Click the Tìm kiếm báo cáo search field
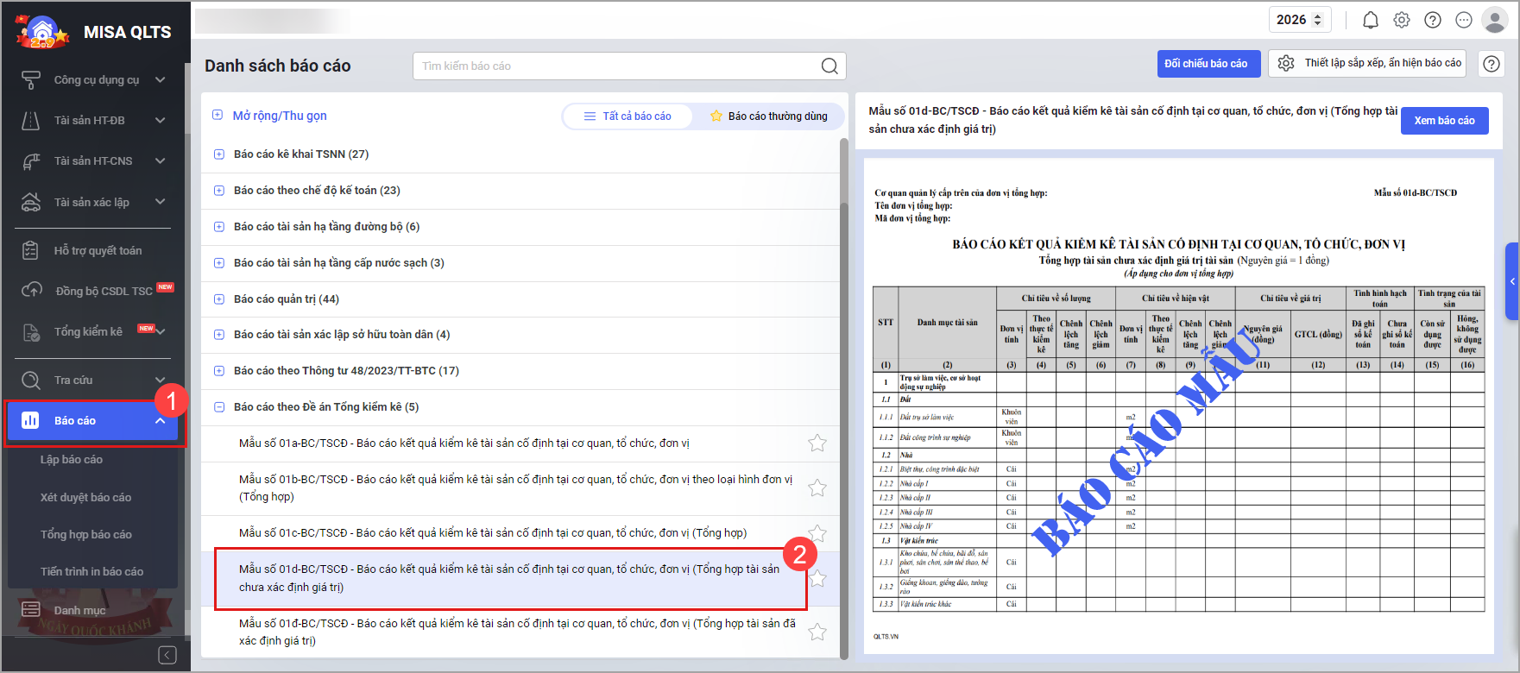This screenshot has width=1520, height=673. click(x=617, y=66)
